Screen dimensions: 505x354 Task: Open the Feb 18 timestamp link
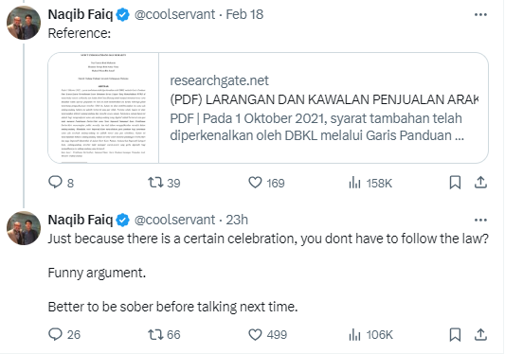coord(244,14)
